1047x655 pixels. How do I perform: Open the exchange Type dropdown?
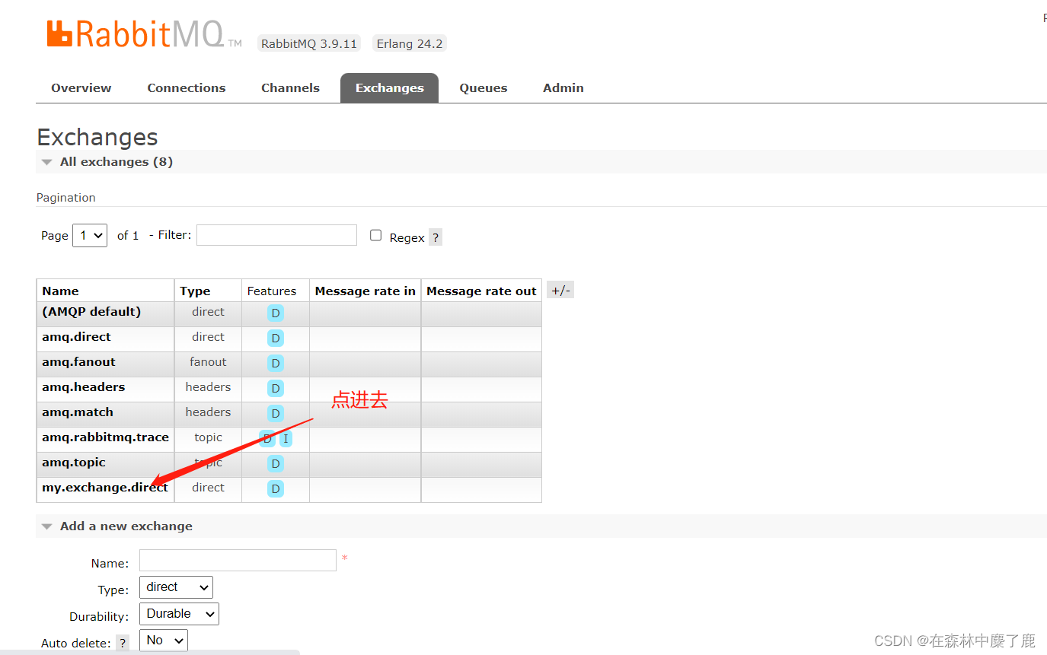point(176,587)
